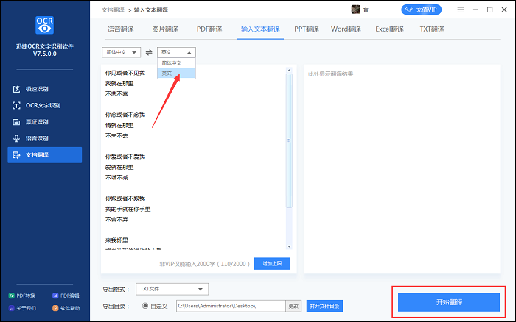Open the hamburger menu icon
Screen dimensions: 516x322
click(461, 10)
